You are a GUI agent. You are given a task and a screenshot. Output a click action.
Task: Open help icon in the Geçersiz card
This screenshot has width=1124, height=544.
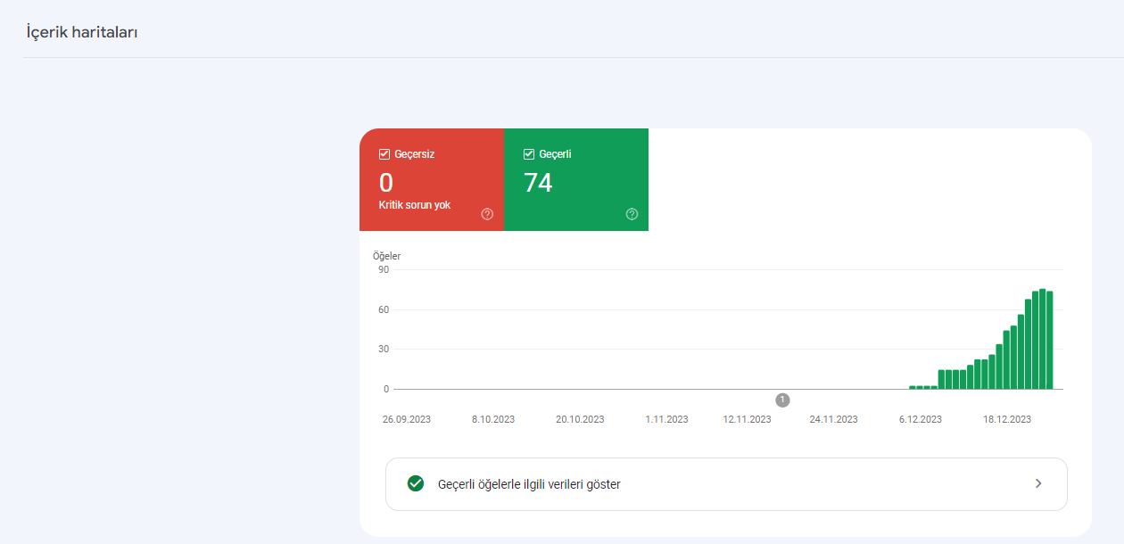coord(487,214)
